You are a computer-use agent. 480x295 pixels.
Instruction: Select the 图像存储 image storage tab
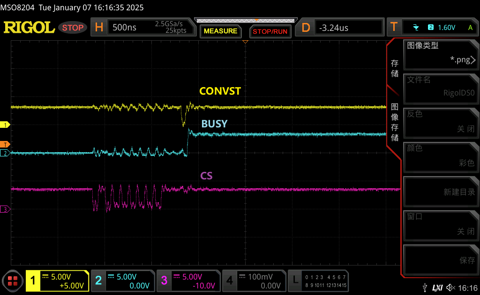pyautogui.click(x=395, y=122)
